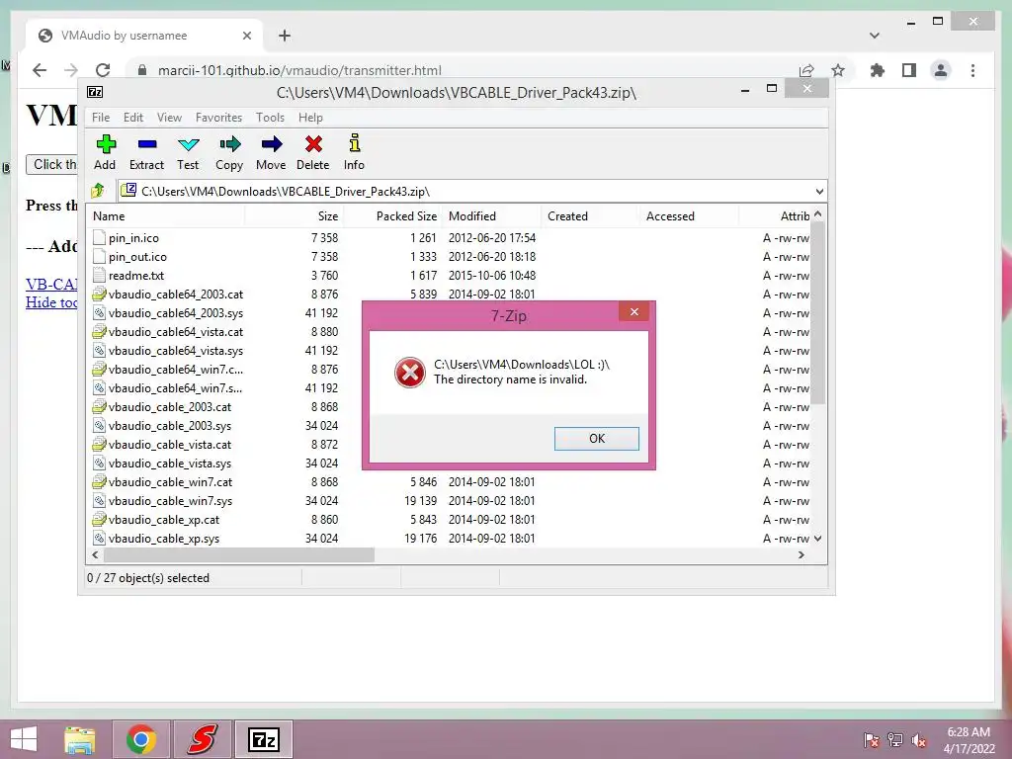The height and width of the screenshot is (759, 1012).
Task: Select vbaudio_cable_xp.cat file
Action: click(x=164, y=519)
